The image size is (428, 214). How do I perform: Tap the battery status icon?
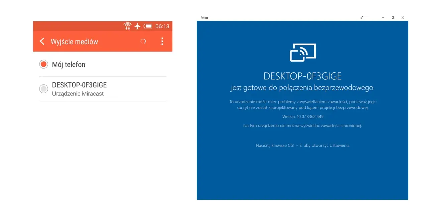tap(148, 26)
